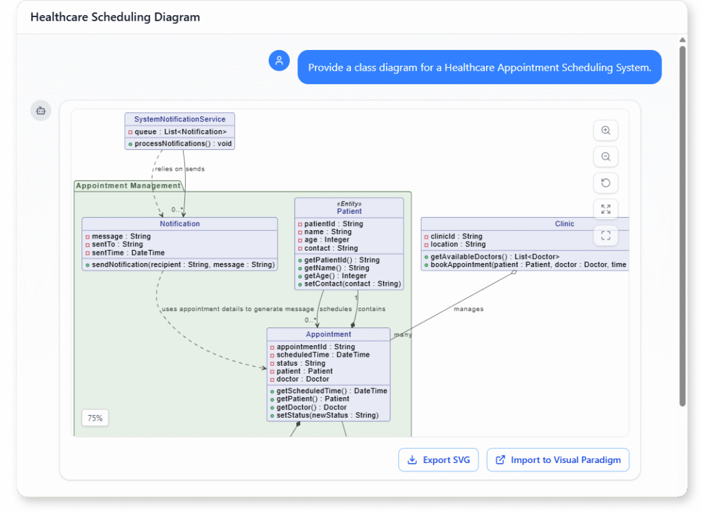This screenshot has height=513, width=702.
Task: Click the fit-to-frame icon
Action: click(605, 236)
